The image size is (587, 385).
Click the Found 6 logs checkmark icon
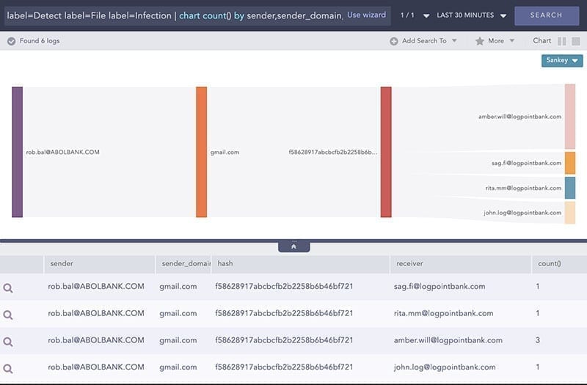coord(12,41)
